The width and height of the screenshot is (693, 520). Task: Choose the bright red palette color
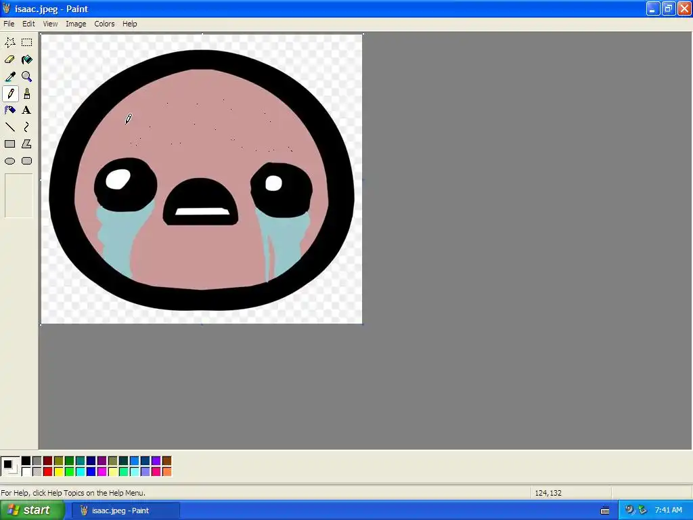click(48, 472)
